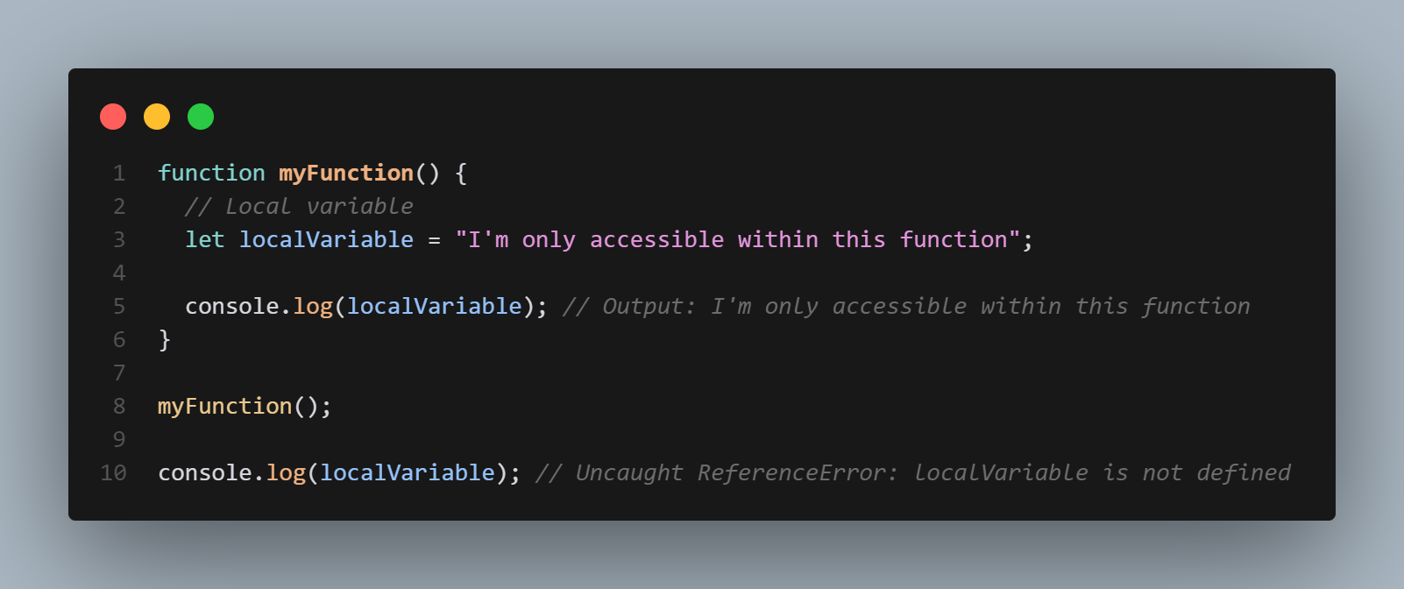The height and width of the screenshot is (589, 1404).
Task: Click line number 7 in gutter
Action: click(119, 373)
